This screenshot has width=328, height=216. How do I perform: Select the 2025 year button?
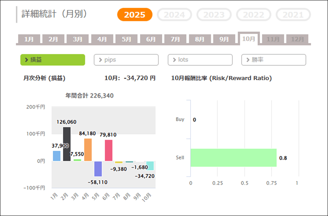(134, 15)
